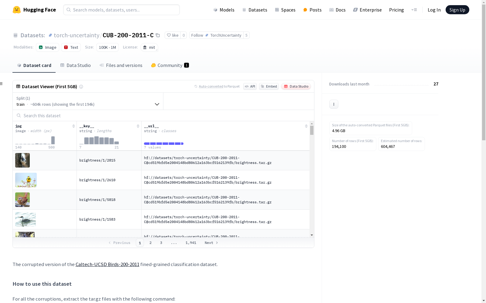Open the Image modality tag
This screenshot has width=486, height=303.
[47, 47]
